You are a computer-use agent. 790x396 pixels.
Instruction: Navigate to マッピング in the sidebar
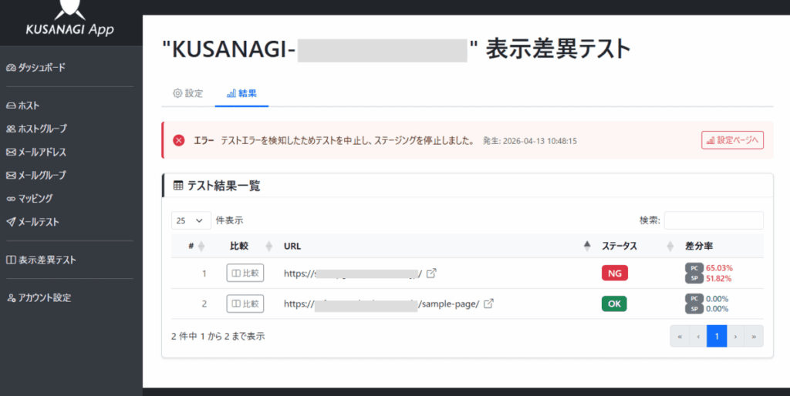click(x=29, y=198)
